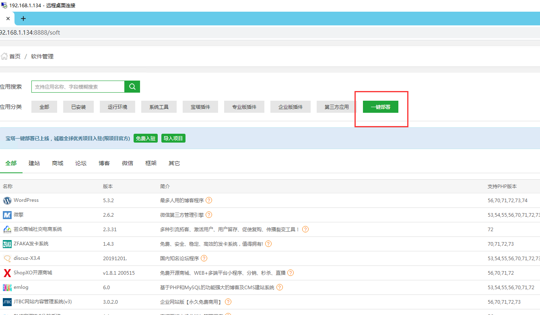Click the remote desktop title bar icon
The width and height of the screenshot is (540, 315).
coord(4,6)
